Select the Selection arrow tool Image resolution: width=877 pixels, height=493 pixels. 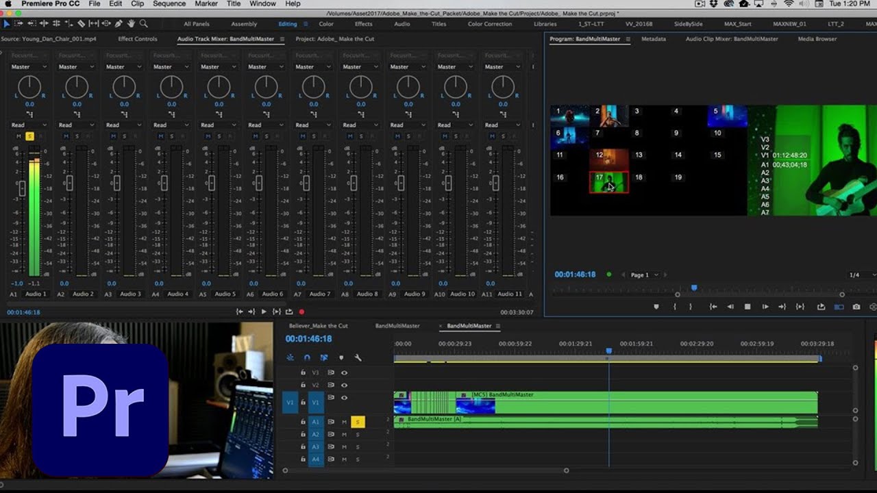tap(7, 23)
